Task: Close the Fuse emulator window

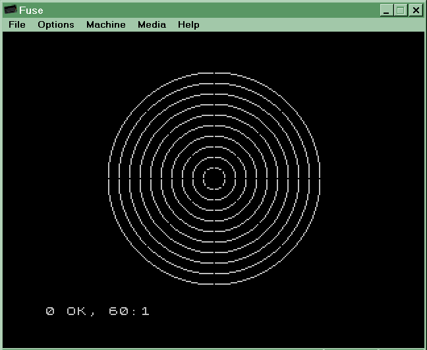Action: pyautogui.click(x=416, y=10)
